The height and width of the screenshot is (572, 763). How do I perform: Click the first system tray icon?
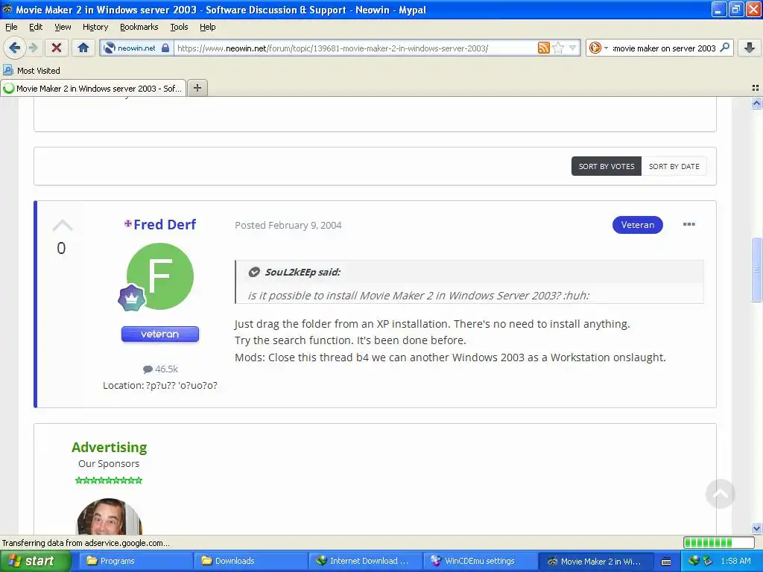coord(694,561)
